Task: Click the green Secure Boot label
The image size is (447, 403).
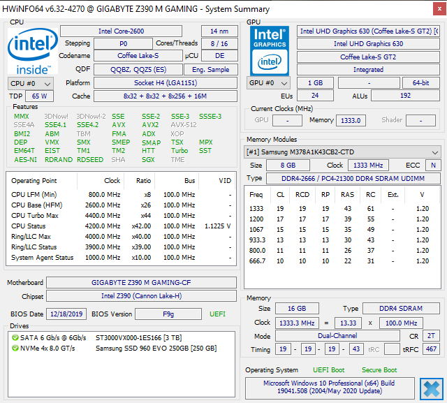Action: pyautogui.click(x=379, y=370)
